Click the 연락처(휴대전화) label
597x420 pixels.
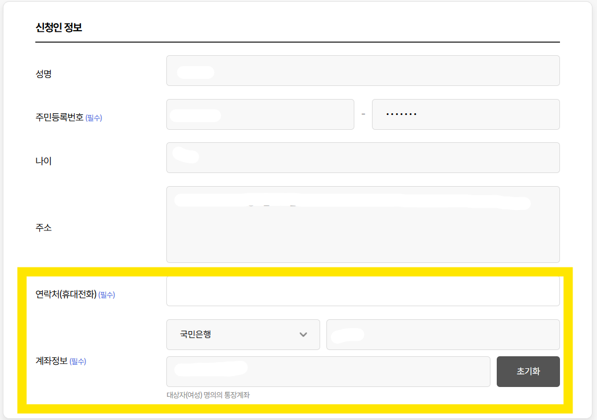tap(66, 294)
